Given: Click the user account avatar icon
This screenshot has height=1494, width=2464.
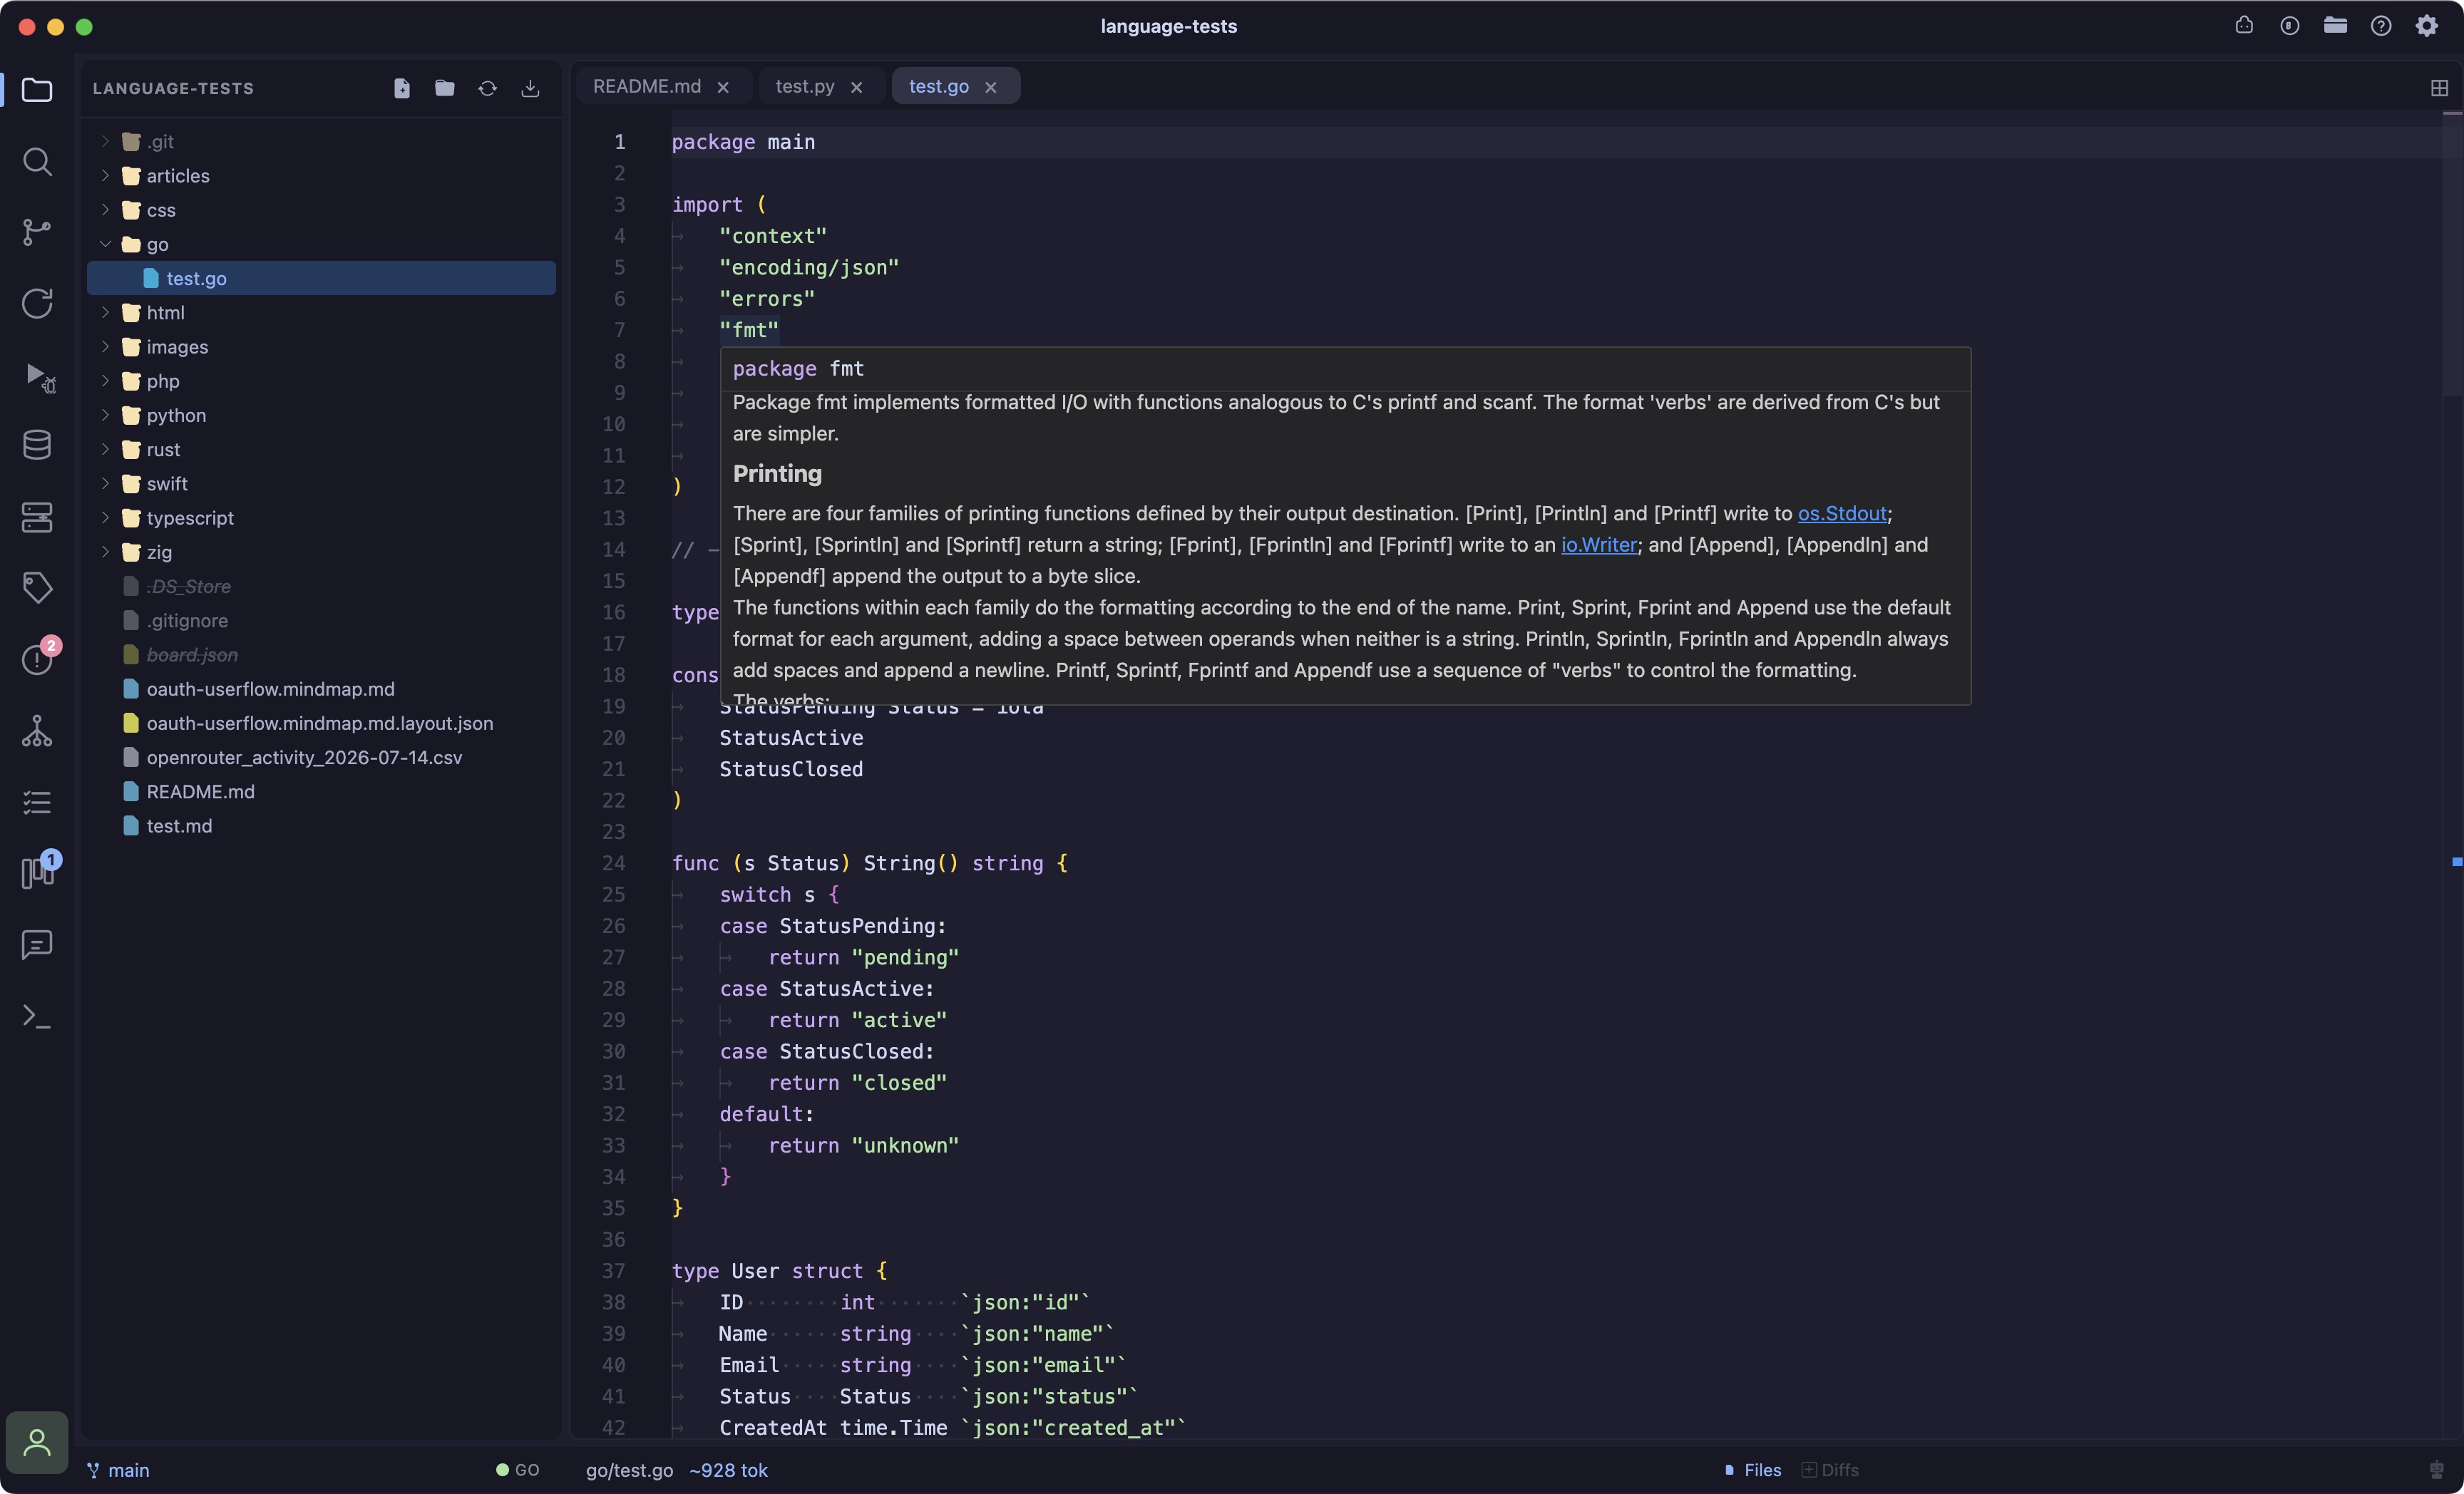Looking at the screenshot, I should (37, 1442).
